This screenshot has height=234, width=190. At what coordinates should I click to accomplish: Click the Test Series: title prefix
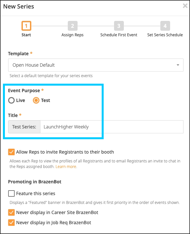coord(24,127)
